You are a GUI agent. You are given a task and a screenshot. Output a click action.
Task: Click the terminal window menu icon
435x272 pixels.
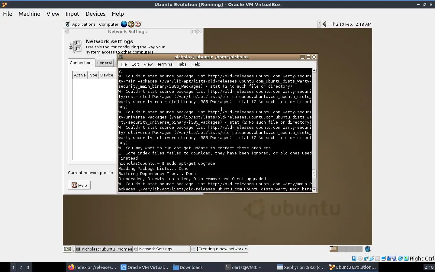[121, 57]
